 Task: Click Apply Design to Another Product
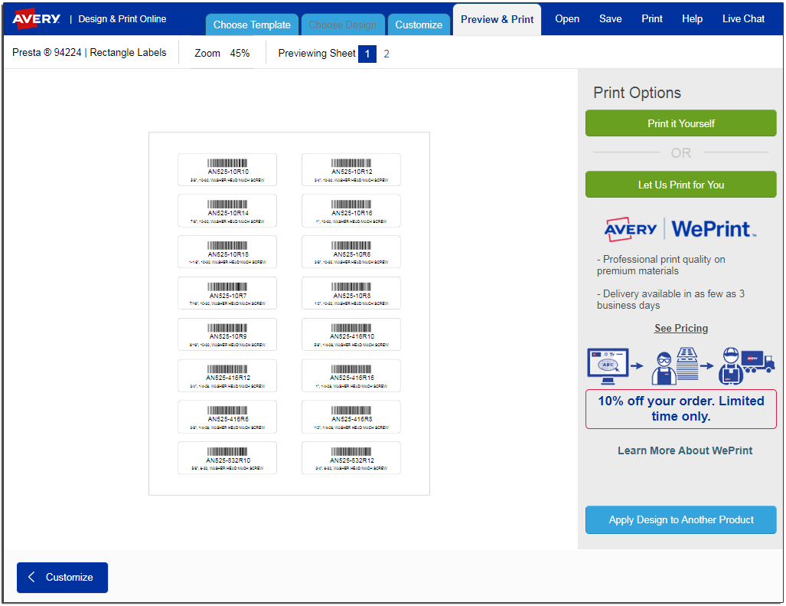click(x=680, y=519)
